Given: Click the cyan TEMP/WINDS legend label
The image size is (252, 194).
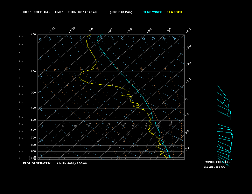Looking at the screenshot, I should tap(152, 12).
